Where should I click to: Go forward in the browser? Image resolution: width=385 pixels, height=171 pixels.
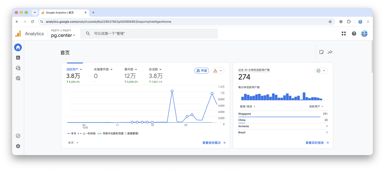point(25,22)
